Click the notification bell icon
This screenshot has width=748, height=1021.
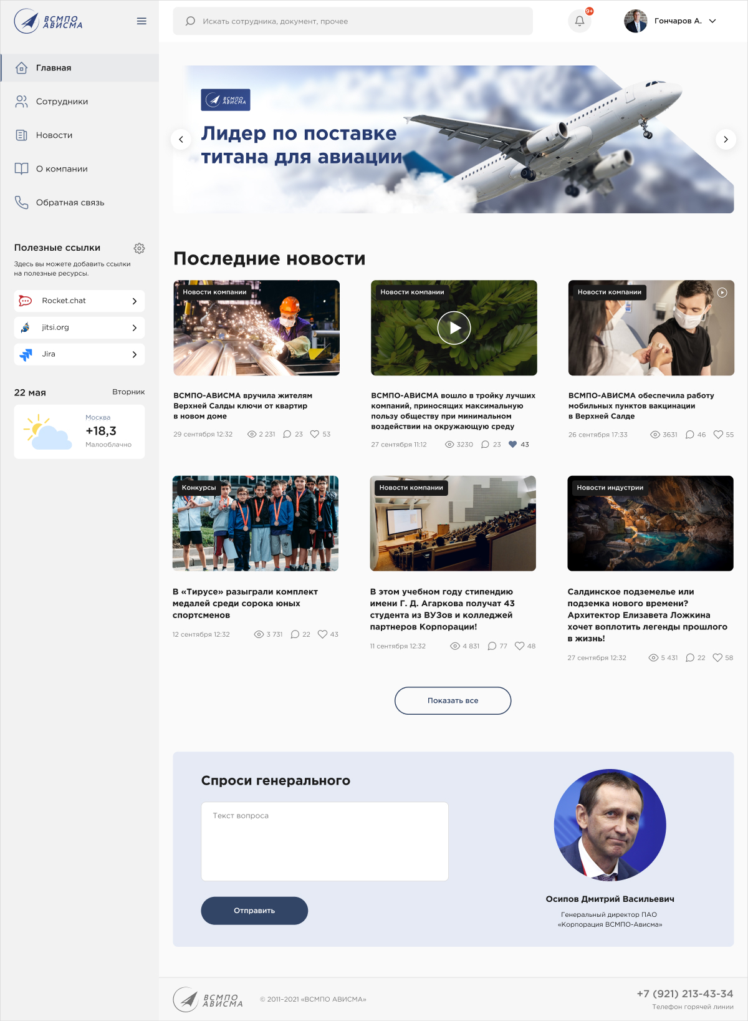click(x=580, y=21)
